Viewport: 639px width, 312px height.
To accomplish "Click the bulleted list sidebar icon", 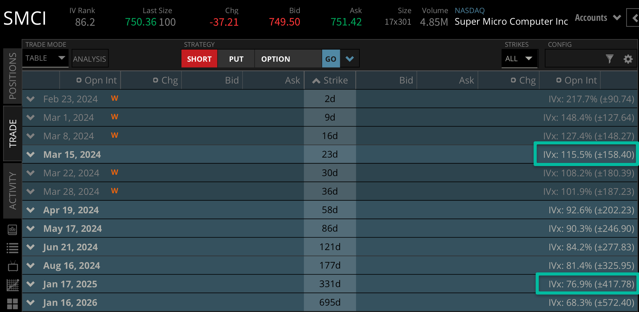I will 12,248.
